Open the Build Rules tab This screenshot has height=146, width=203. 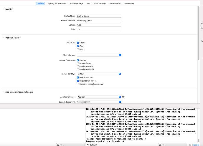click(129, 4)
